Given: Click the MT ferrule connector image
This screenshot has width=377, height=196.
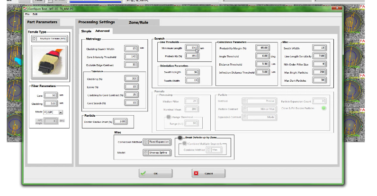Looking at the screenshot, I should (x=50, y=62).
